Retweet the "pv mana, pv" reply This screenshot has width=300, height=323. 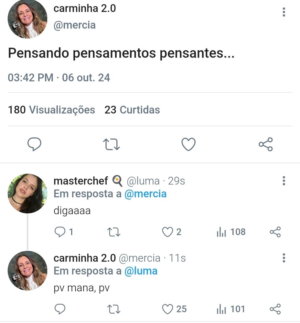(x=113, y=309)
